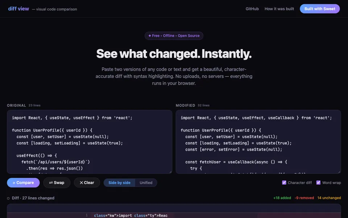Click the Free Offline Open Source badge

pos(174,36)
